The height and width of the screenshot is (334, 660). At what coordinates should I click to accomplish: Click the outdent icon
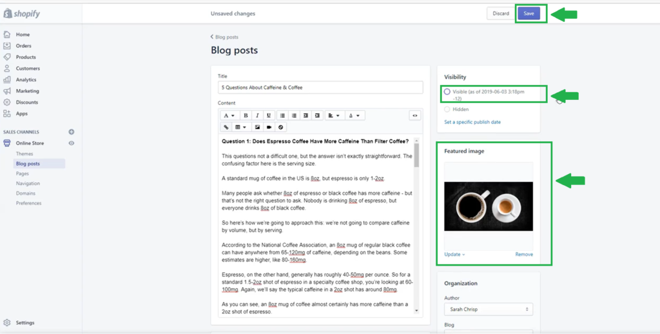[306, 115]
